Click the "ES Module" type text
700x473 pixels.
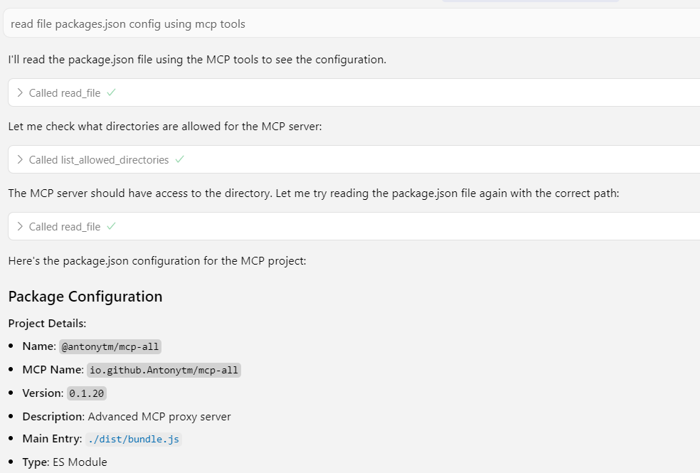[80, 462]
